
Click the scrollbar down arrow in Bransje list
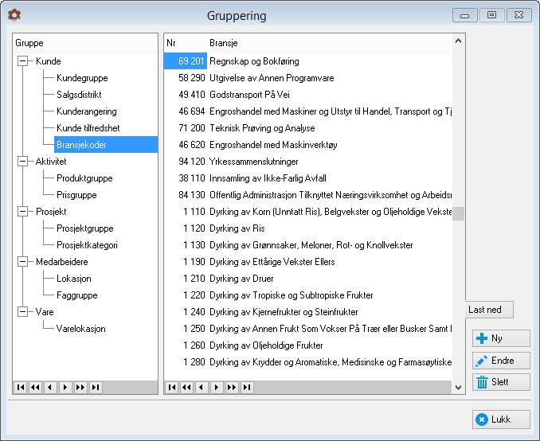[458, 388]
